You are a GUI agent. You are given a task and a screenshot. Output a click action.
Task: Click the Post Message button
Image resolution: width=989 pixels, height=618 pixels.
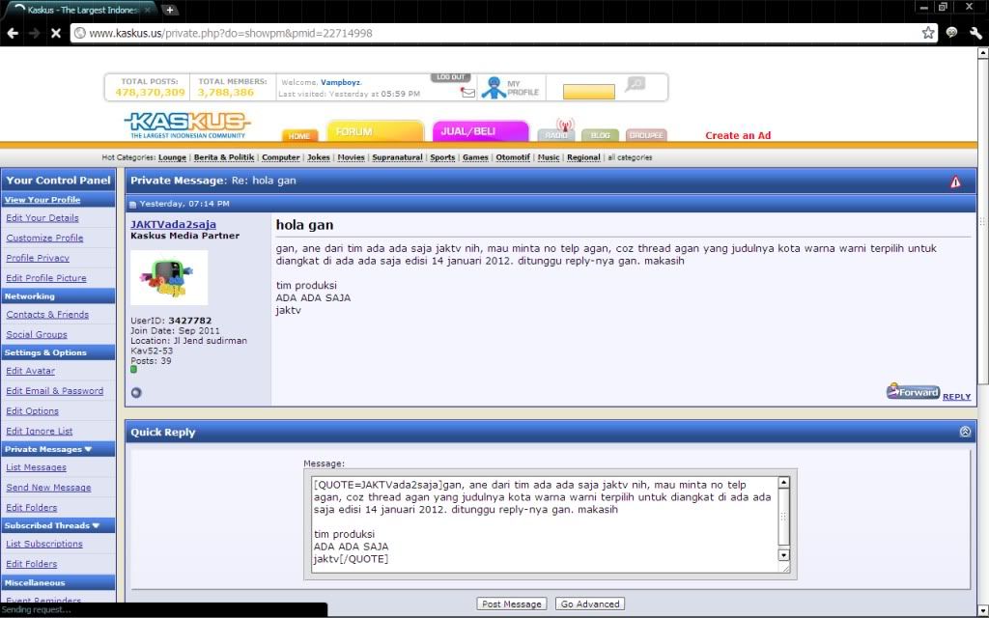(x=512, y=604)
